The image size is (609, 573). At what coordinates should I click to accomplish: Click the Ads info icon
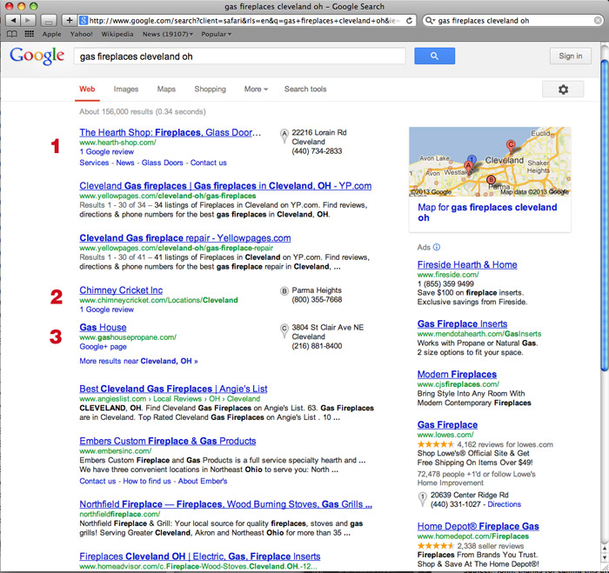[x=437, y=247]
